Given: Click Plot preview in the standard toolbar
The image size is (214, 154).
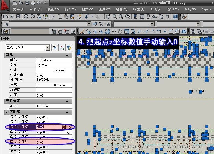Looking at the screenshot, I should pyautogui.click(x=33, y=17).
